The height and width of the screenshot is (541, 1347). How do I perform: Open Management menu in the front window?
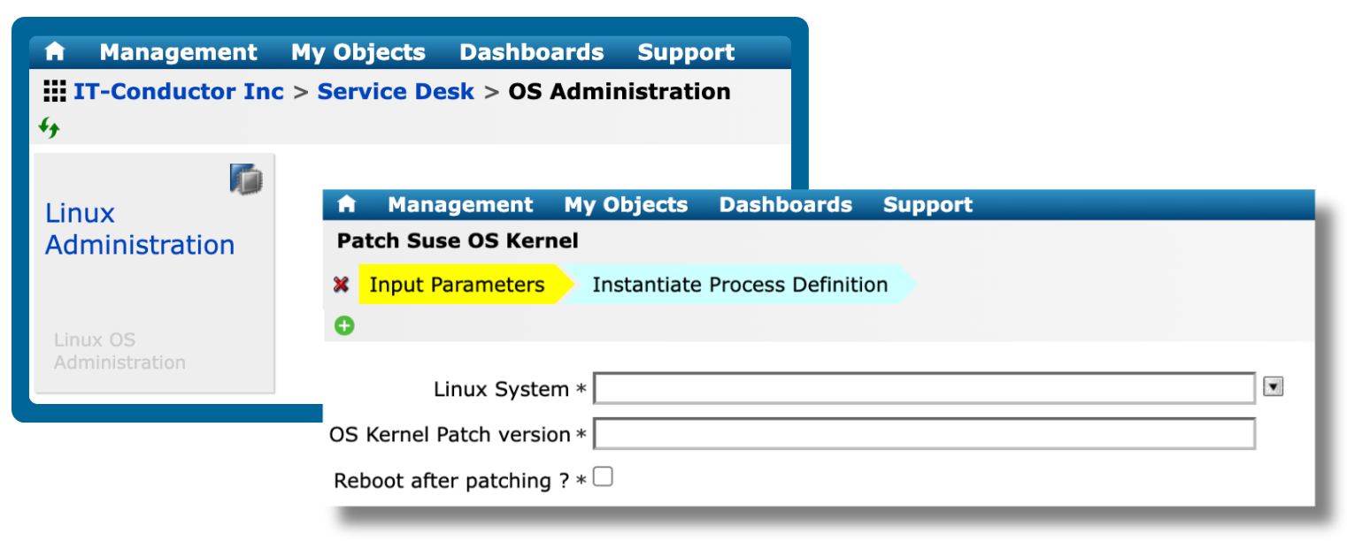pos(460,205)
